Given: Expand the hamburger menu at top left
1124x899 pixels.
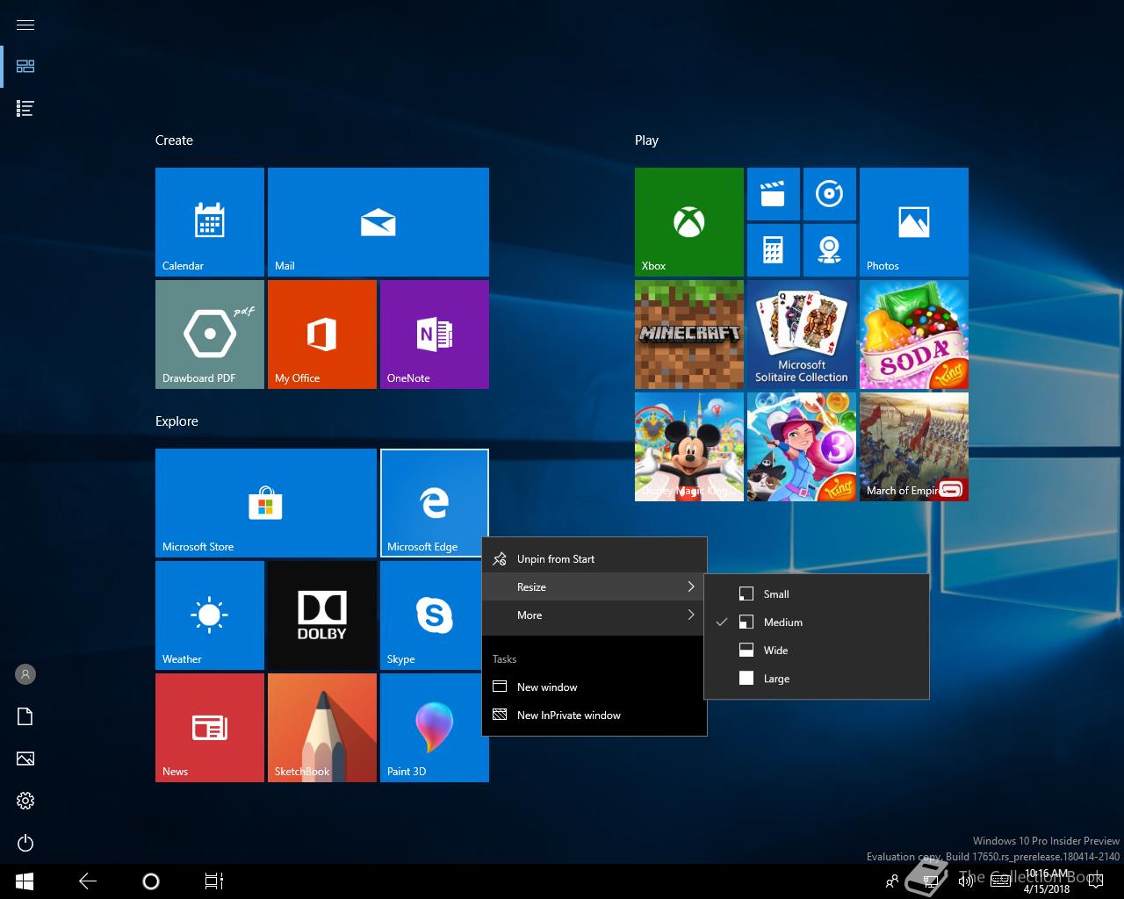Looking at the screenshot, I should tap(25, 25).
